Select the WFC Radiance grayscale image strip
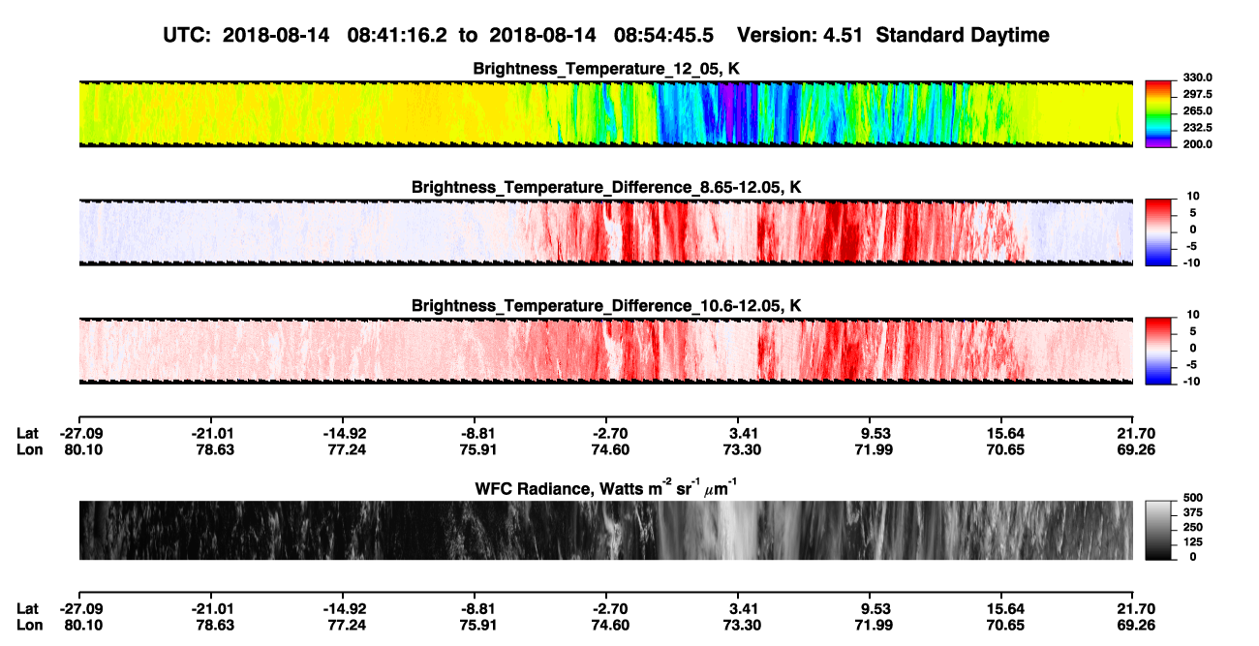 (605, 530)
